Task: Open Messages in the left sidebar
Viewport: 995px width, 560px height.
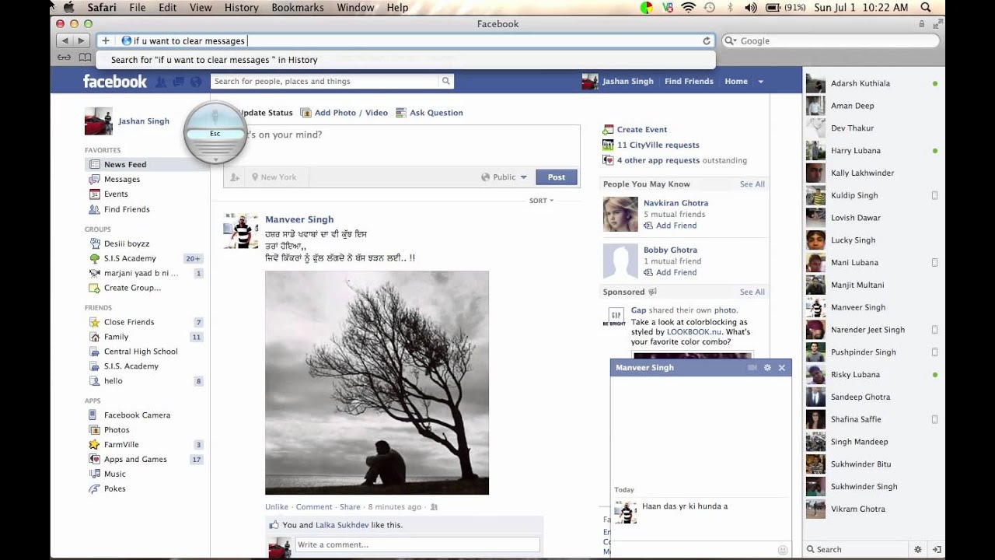Action: point(122,180)
